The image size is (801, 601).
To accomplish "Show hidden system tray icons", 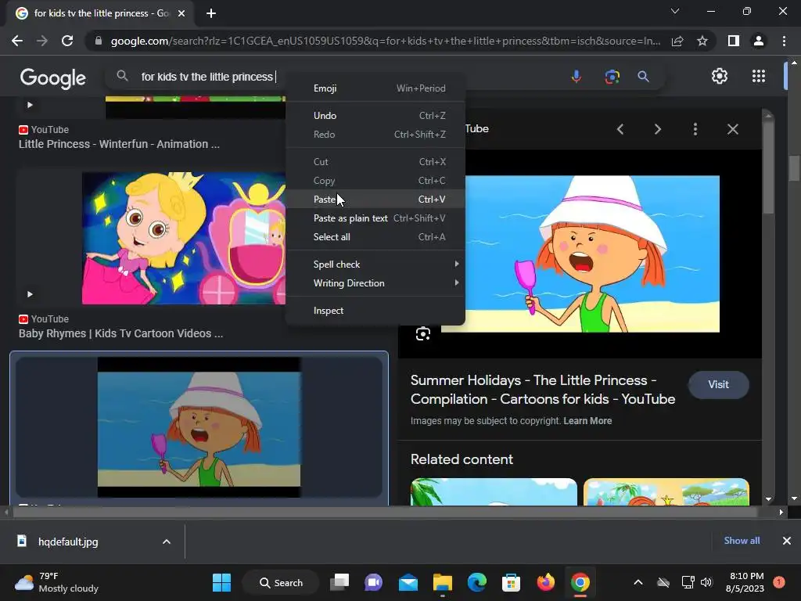I will [x=638, y=582].
